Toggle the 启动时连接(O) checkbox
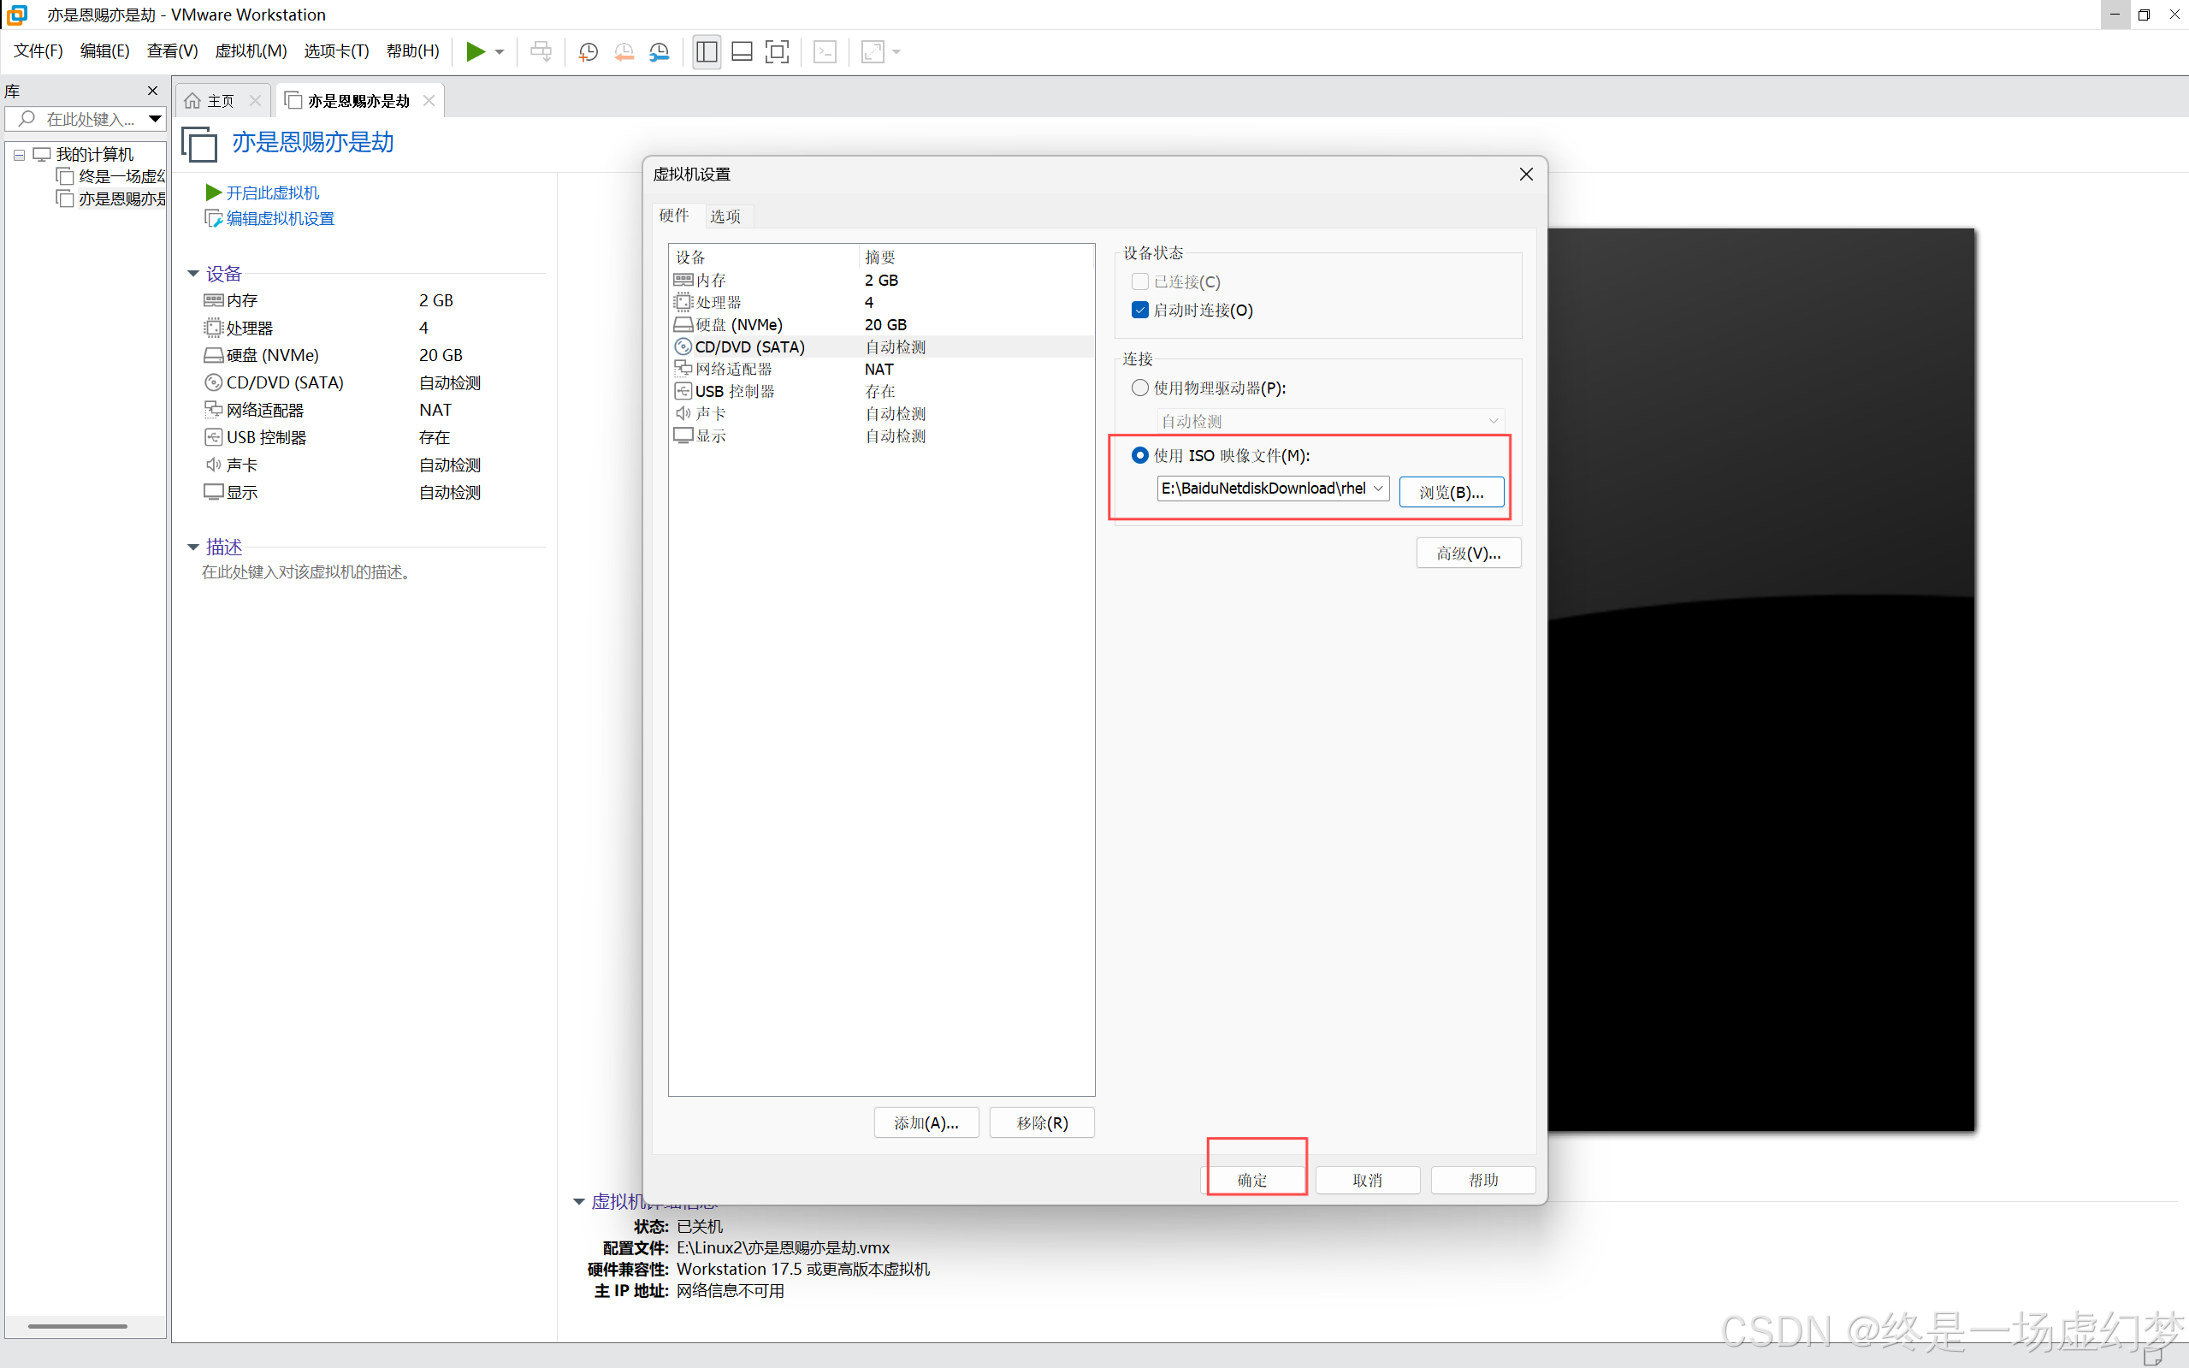This screenshot has height=1368, width=2189. [1139, 311]
